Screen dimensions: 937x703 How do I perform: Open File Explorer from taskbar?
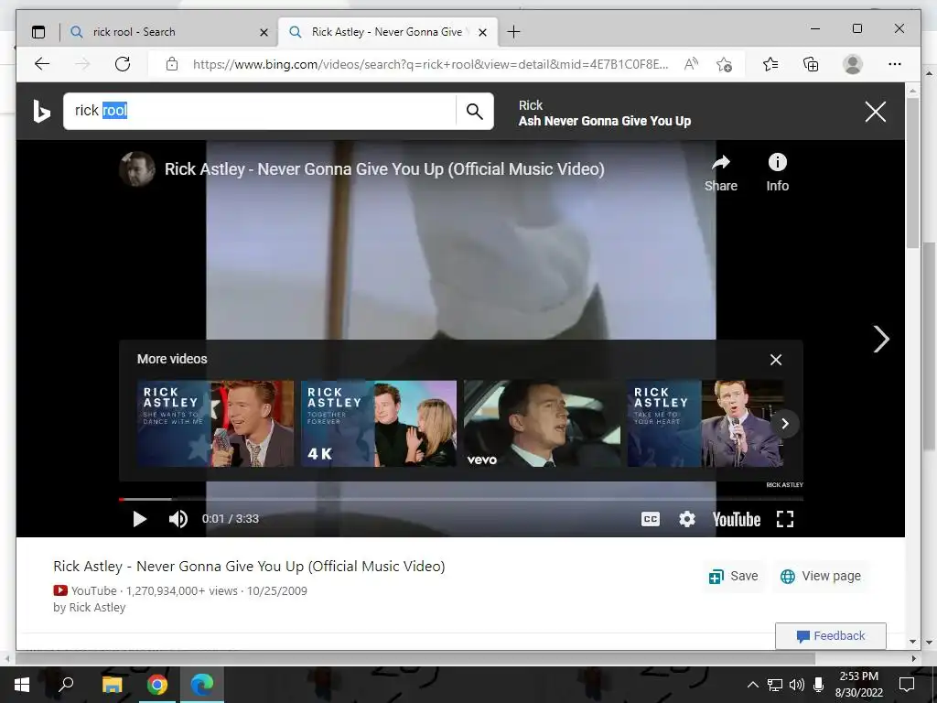click(112, 685)
